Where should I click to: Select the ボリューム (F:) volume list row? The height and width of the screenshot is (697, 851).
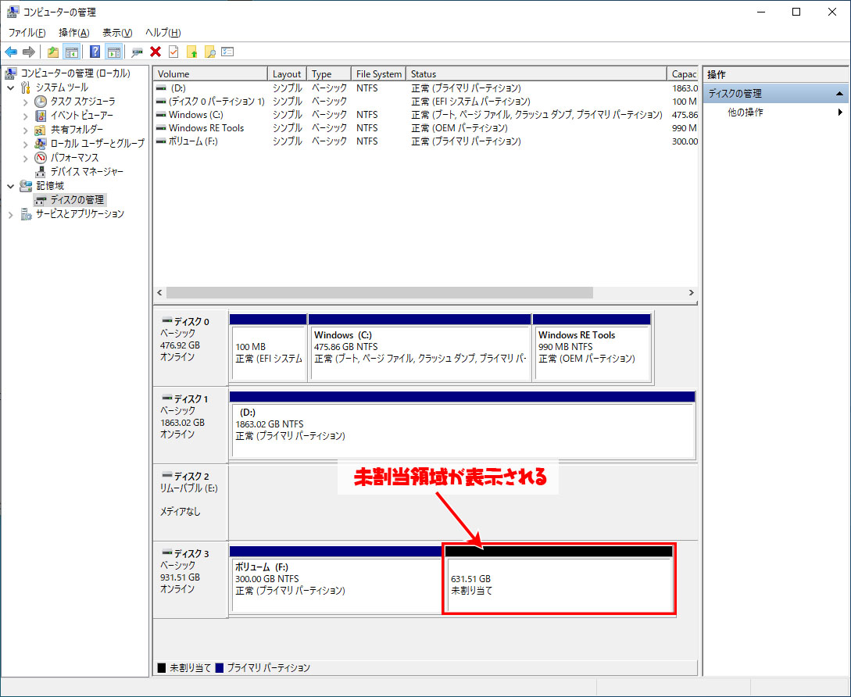pyautogui.click(x=425, y=141)
